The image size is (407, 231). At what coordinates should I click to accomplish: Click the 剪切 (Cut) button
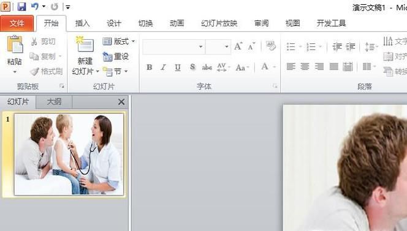pos(44,42)
